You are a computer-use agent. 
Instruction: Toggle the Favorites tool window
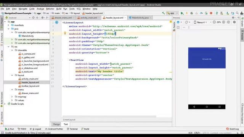[2, 118]
